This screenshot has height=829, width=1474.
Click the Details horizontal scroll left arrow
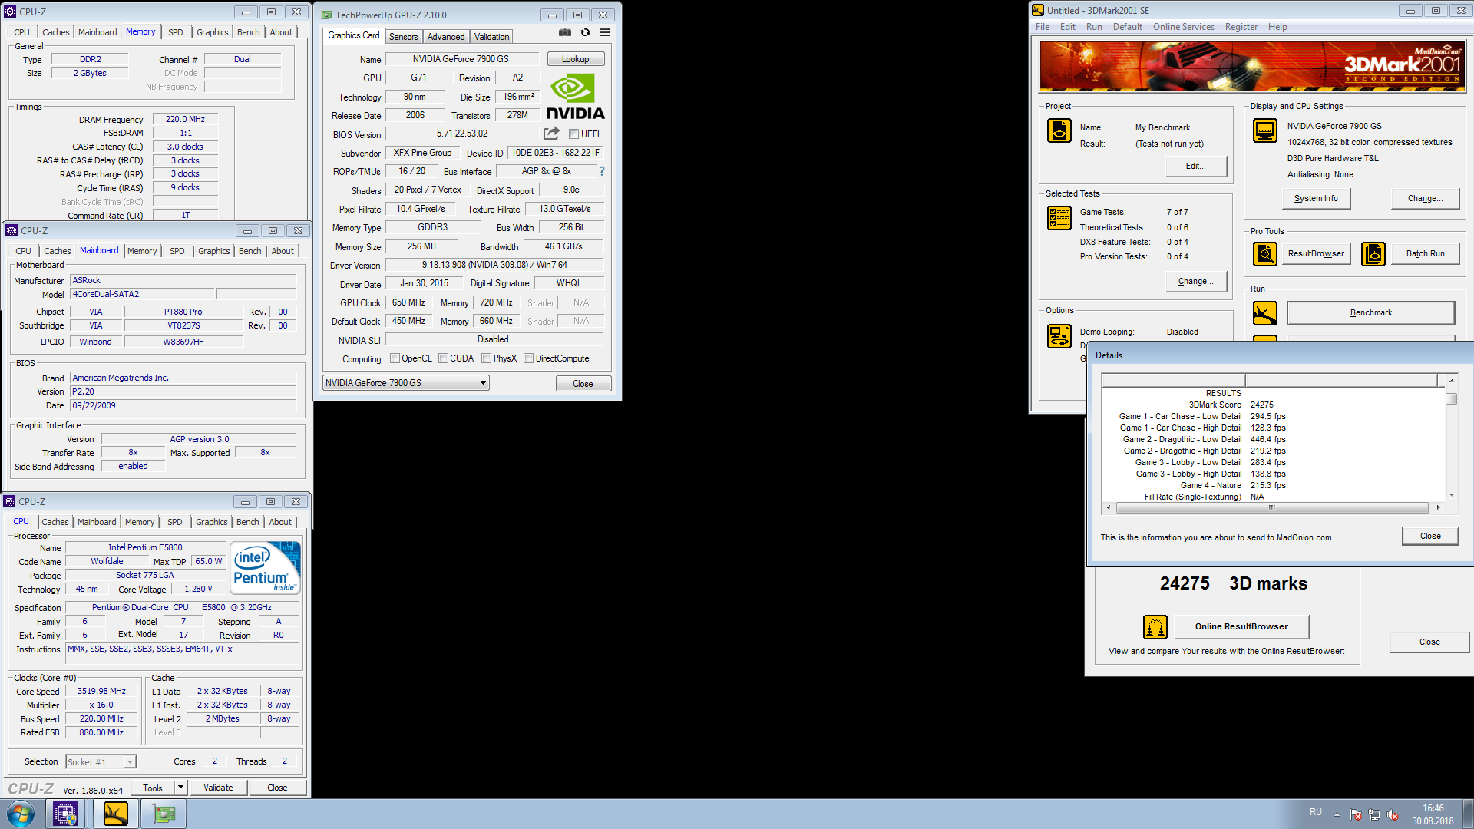tap(1108, 507)
